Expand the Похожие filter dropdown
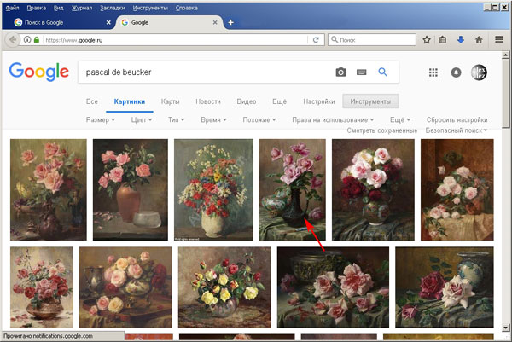The height and width of the screenshot is (342, 512). coord(259,119)
